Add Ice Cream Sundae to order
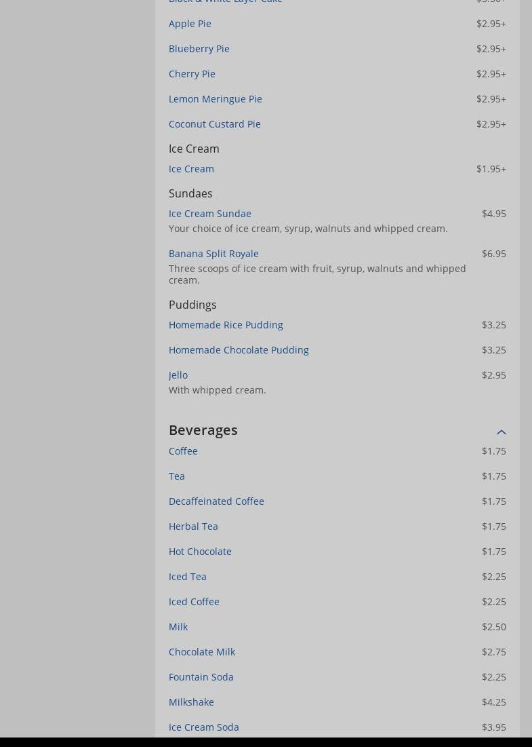Image resolution: width=532 pixels, height=747 pixels. tap(209, 214)
